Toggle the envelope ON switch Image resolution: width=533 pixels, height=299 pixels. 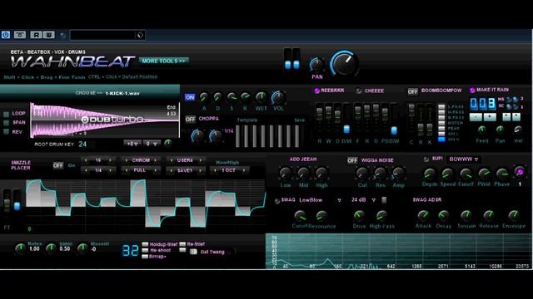click(190, 97)
